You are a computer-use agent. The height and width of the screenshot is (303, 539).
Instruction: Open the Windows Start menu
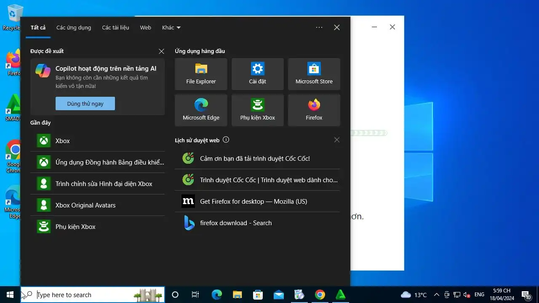10,295
